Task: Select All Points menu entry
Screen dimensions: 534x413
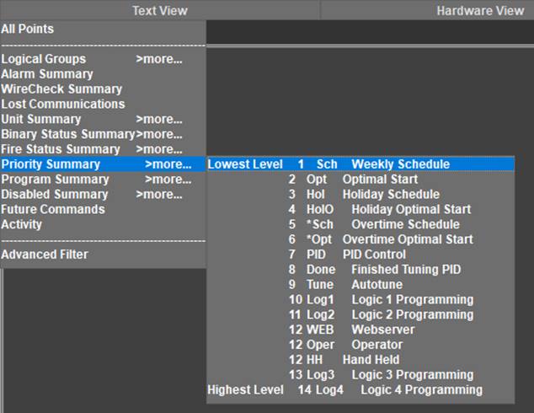Action: pyautogui.click(x=28, y=29)
